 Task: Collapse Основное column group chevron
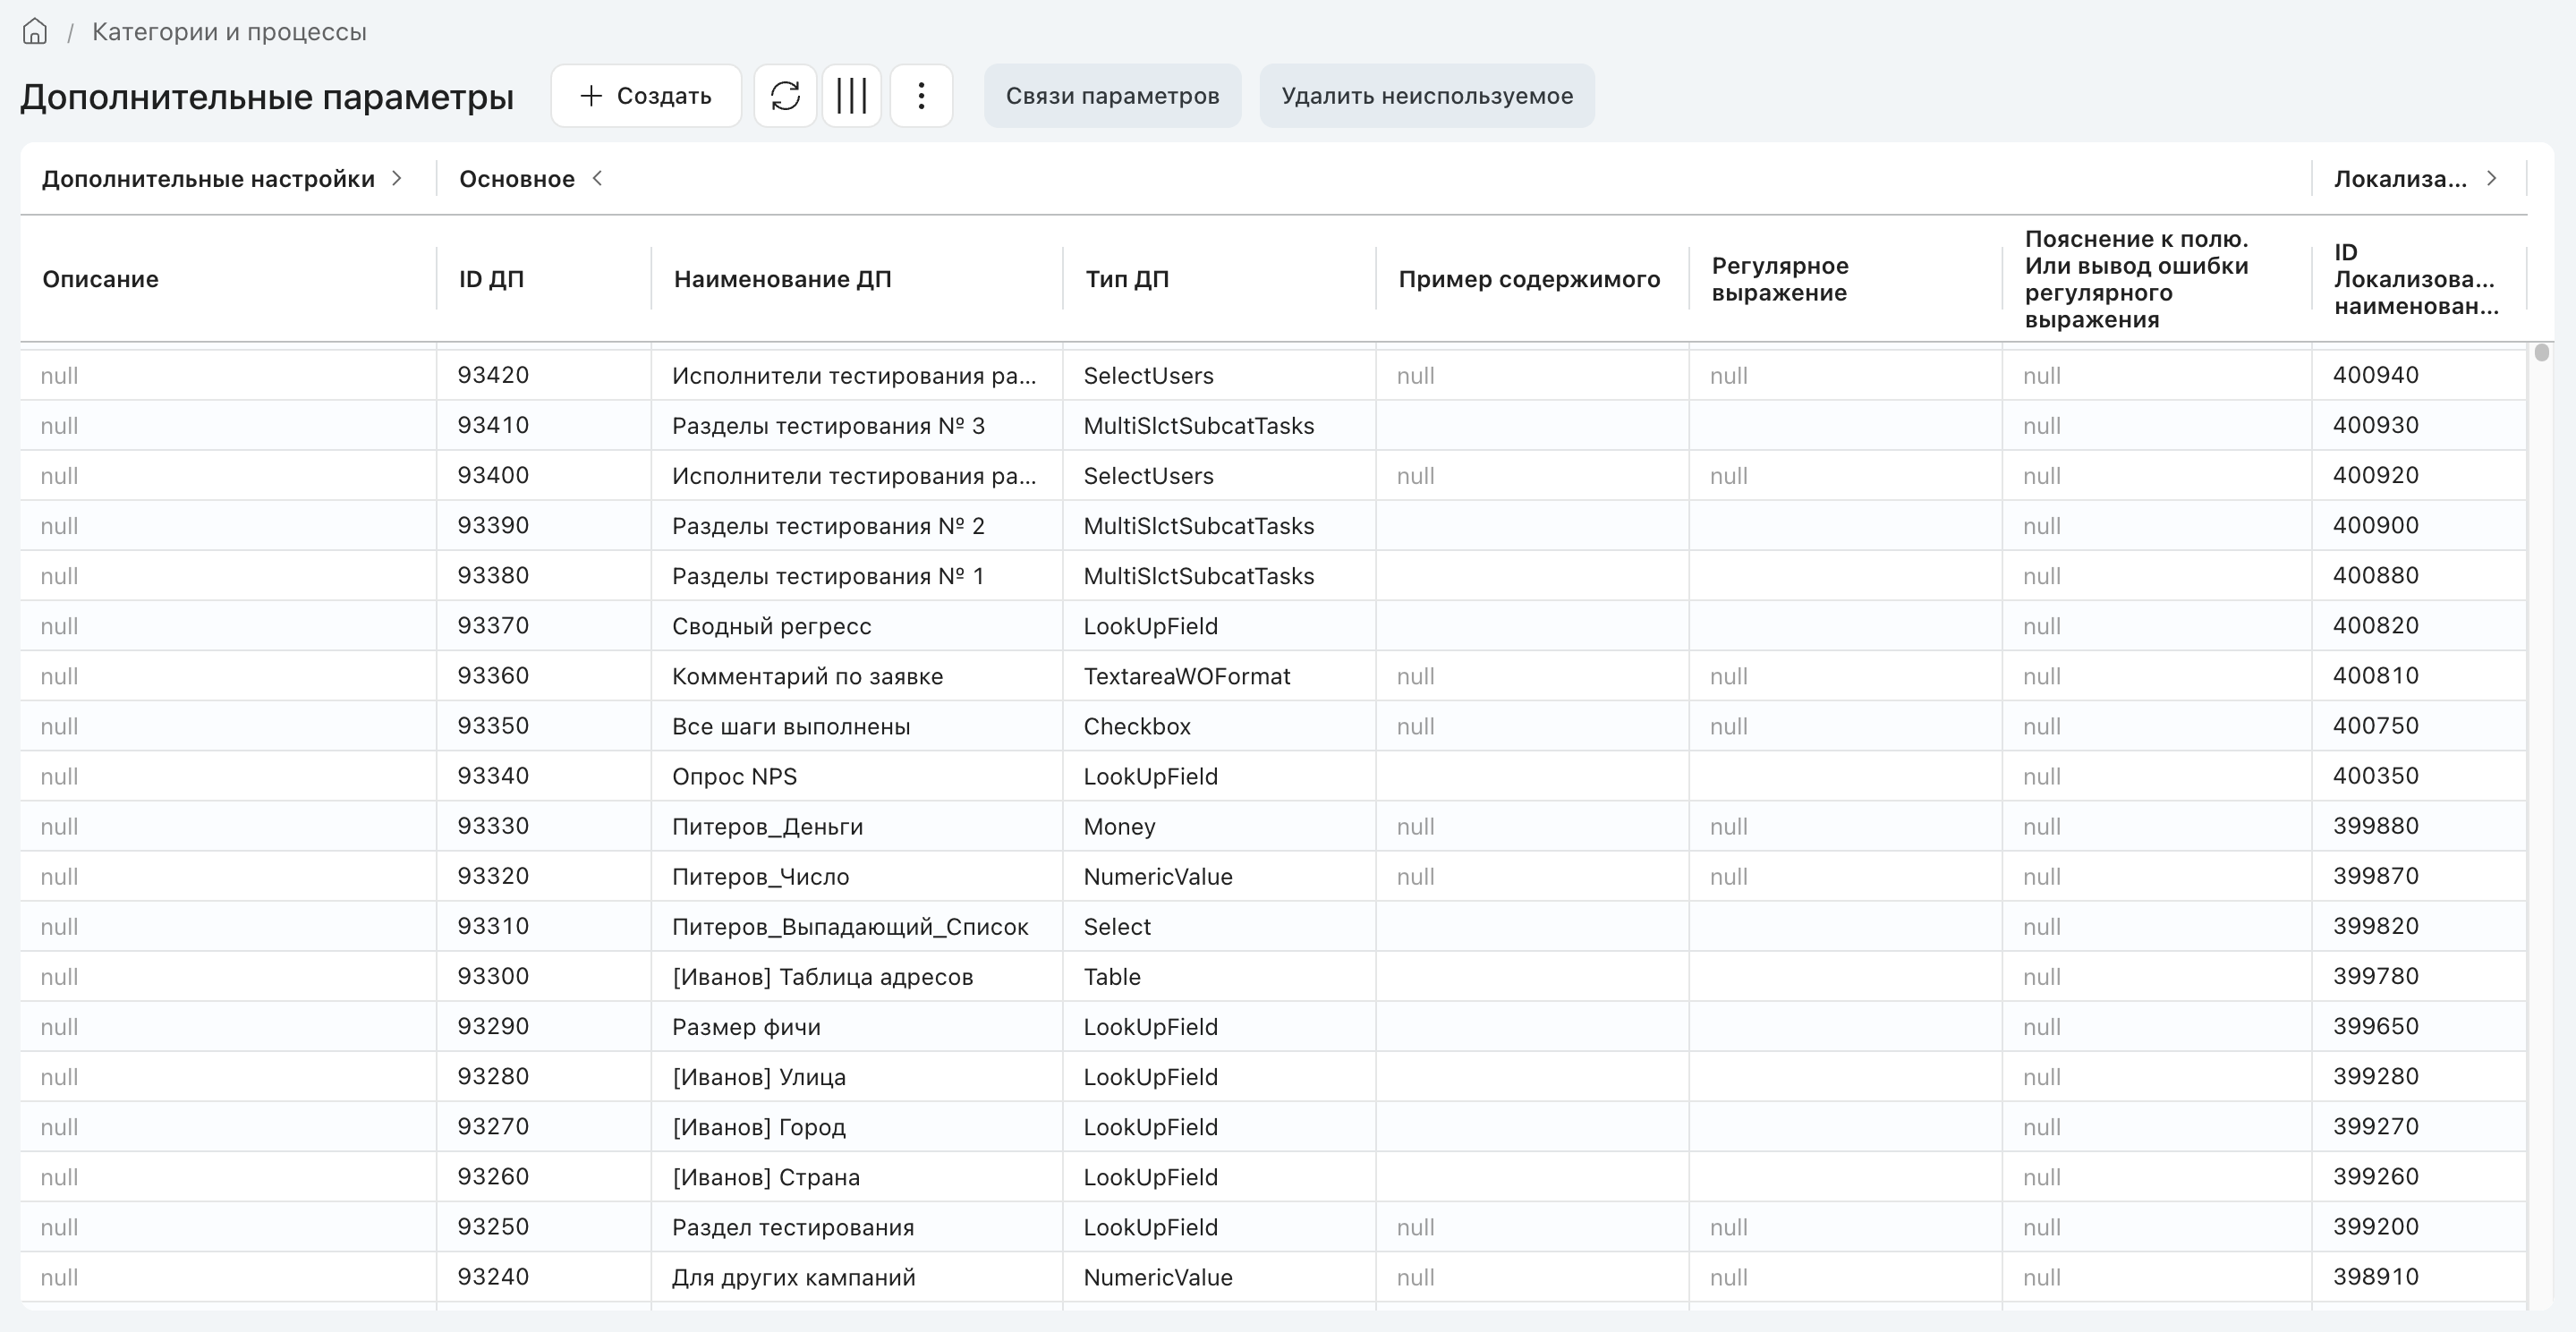(x=597, y=178)
